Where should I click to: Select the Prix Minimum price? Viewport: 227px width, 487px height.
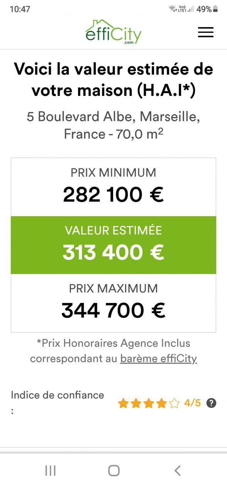click(x=113, y=195)
